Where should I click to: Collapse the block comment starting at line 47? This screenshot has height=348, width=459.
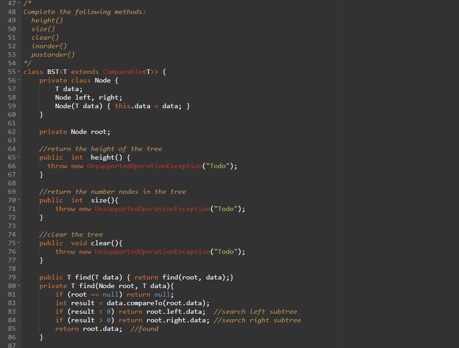(x=19, y=3)
